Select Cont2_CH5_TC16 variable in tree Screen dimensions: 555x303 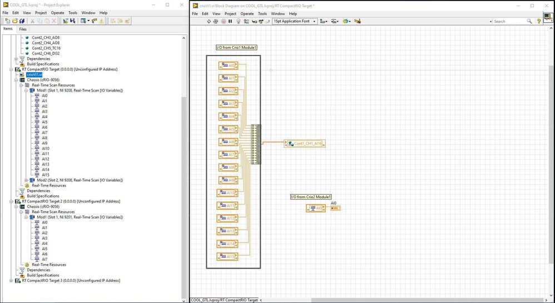click(46, 48)
